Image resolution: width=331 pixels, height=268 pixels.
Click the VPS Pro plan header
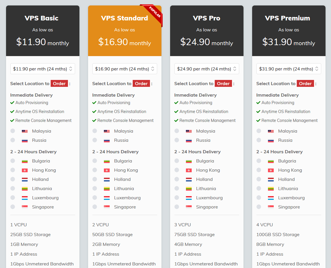pos(207,18)
